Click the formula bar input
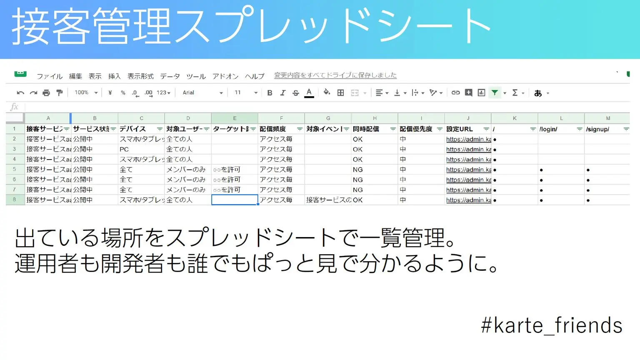The image size is (640, 360). coord(327,107)
